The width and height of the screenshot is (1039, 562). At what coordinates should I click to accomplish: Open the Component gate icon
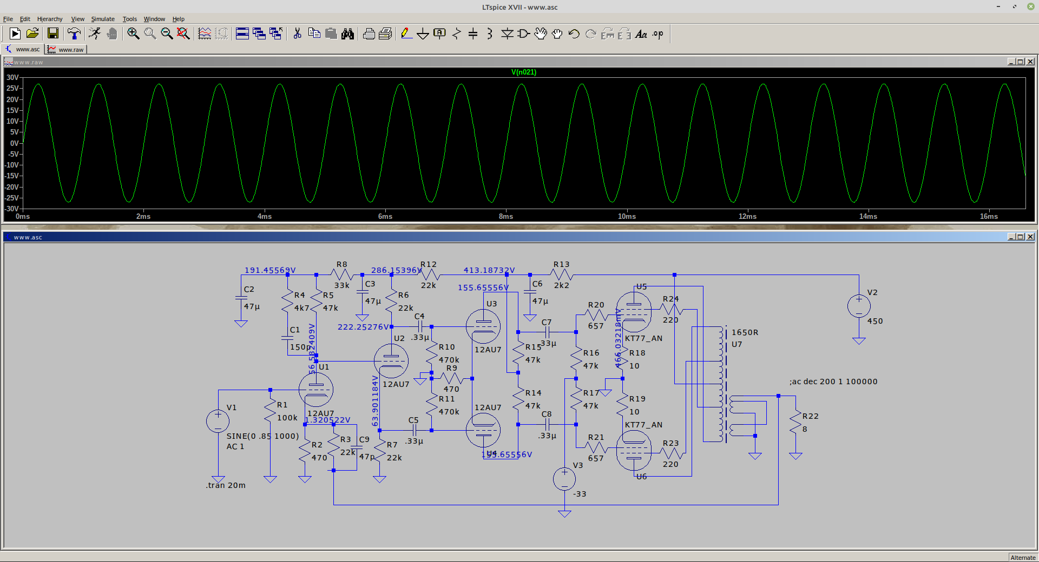(x=524, y=34)
